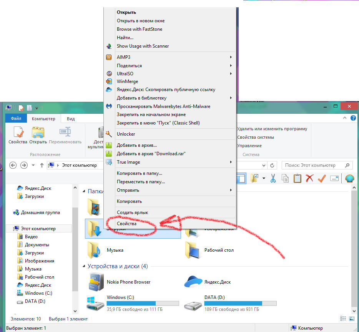359x332 pixels.
Task: Open the quick access toolbar dropdown arrow
Action: pos(37,108)
